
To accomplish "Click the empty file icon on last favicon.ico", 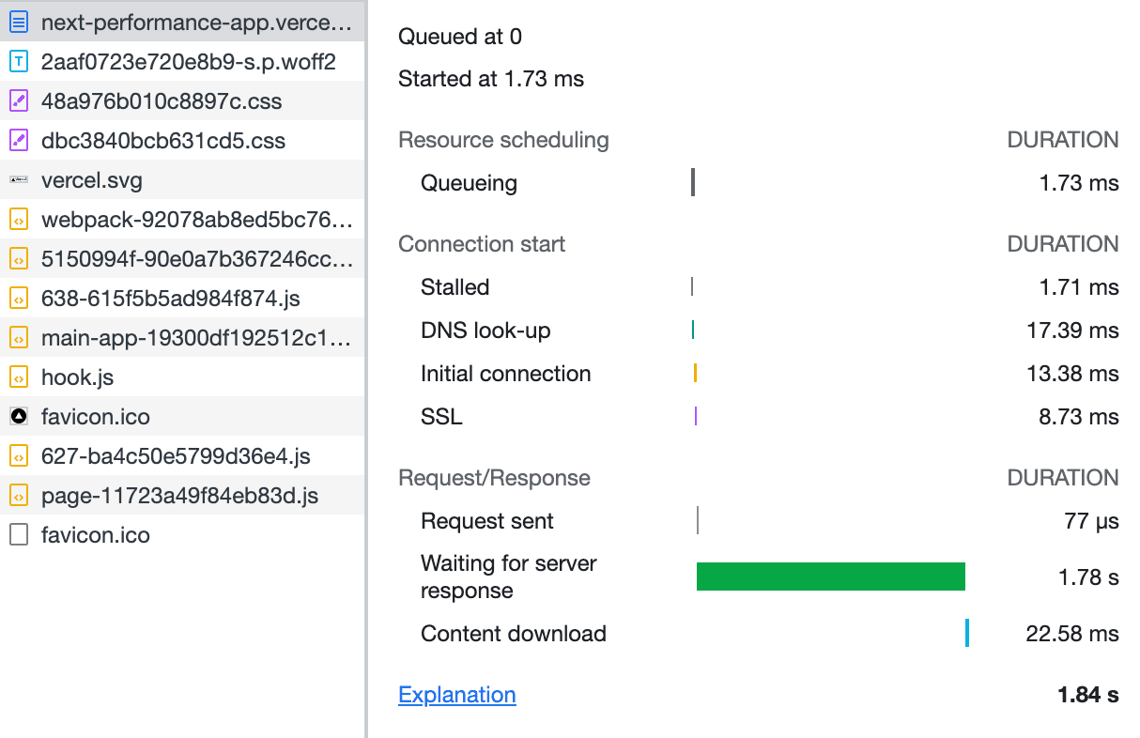I will (x=19, y=535).
